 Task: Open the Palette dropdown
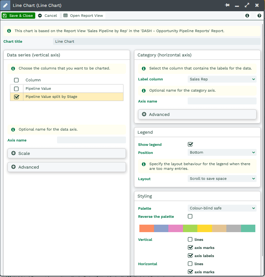[222, 208]
